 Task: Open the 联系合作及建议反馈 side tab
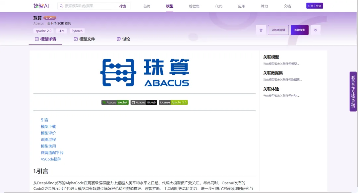(x=353, y=91)
